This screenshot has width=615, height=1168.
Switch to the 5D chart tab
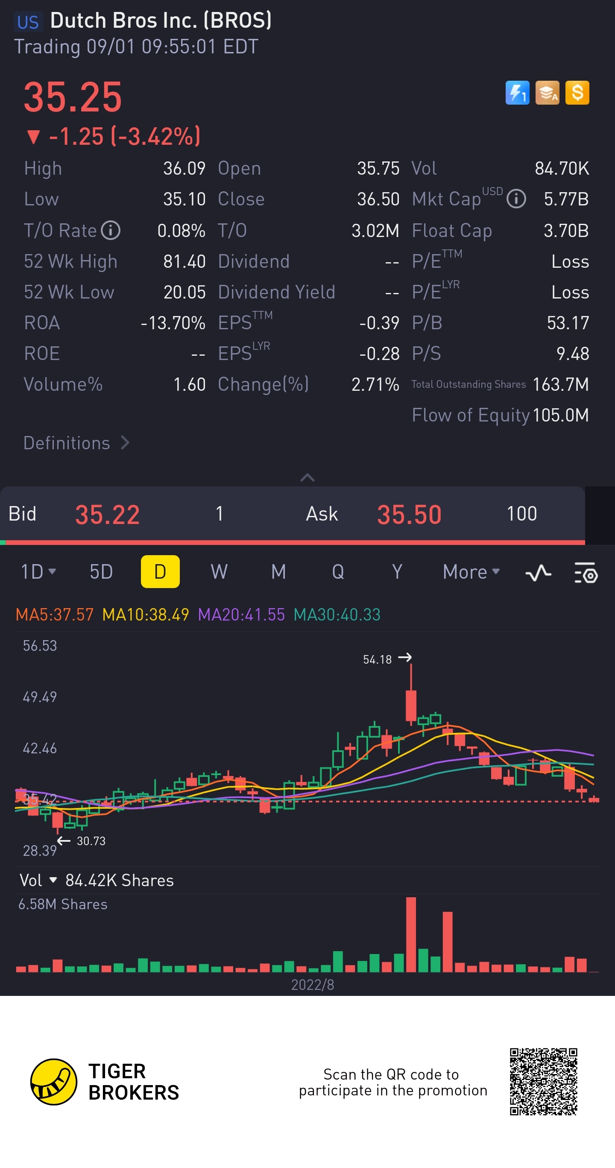tap(101, 572)
